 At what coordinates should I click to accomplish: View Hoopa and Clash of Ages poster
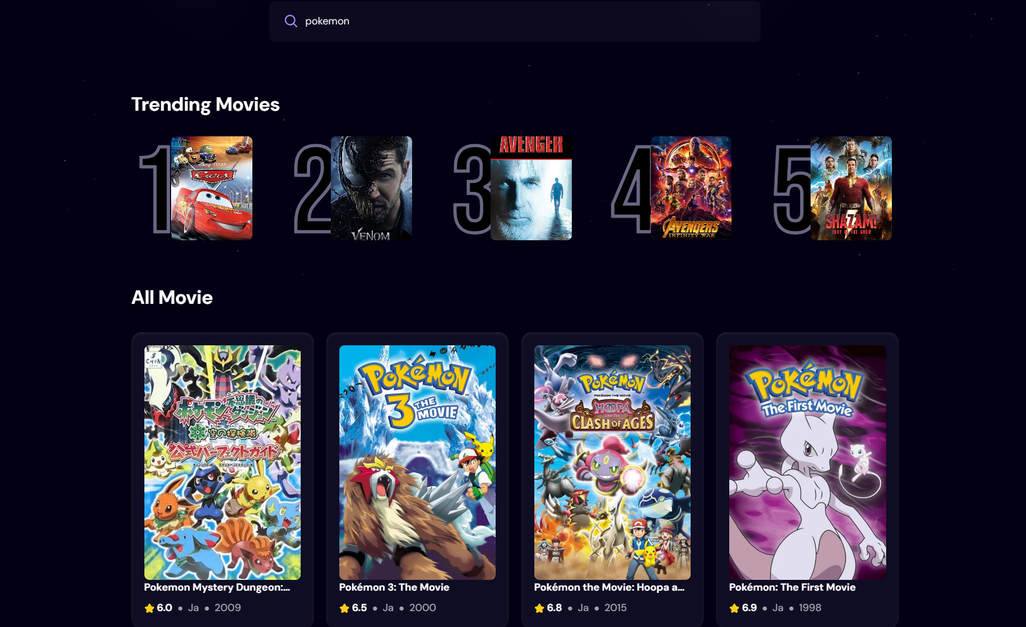pos(612,462)
